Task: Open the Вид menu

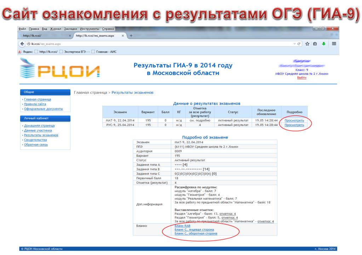Action: (x=44, y=29)
